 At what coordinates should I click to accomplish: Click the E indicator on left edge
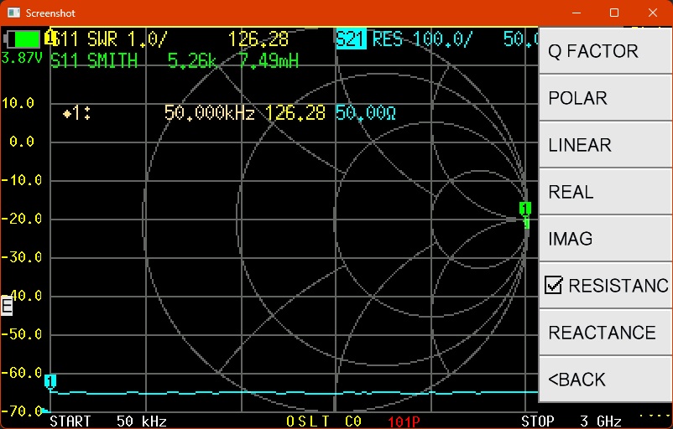click(7, 307)
